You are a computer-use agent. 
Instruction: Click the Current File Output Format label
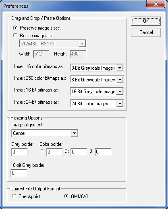point(35,189)
